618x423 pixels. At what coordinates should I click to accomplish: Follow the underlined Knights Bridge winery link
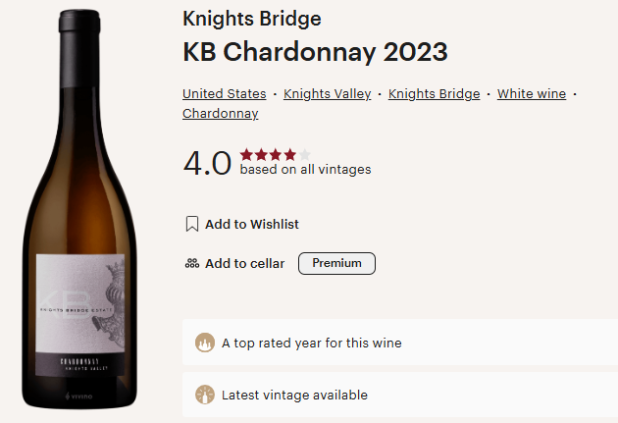point(434,94)
